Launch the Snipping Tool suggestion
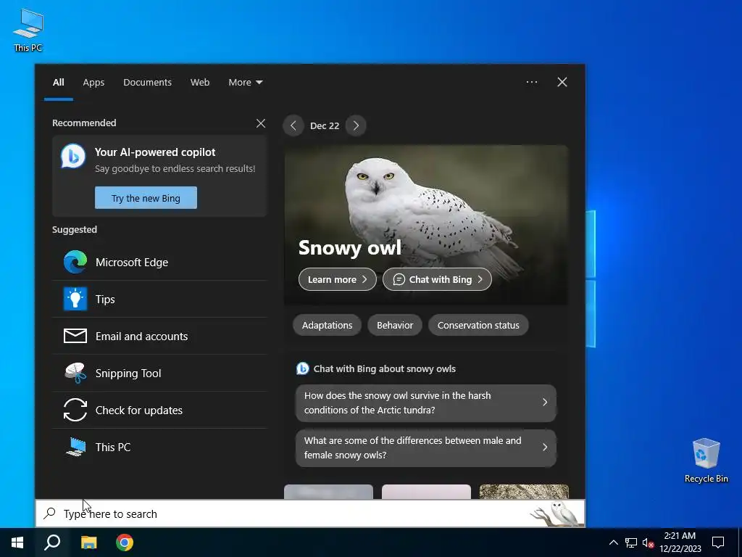Viewport: 742px width, 557px height. tap(159, 373)
